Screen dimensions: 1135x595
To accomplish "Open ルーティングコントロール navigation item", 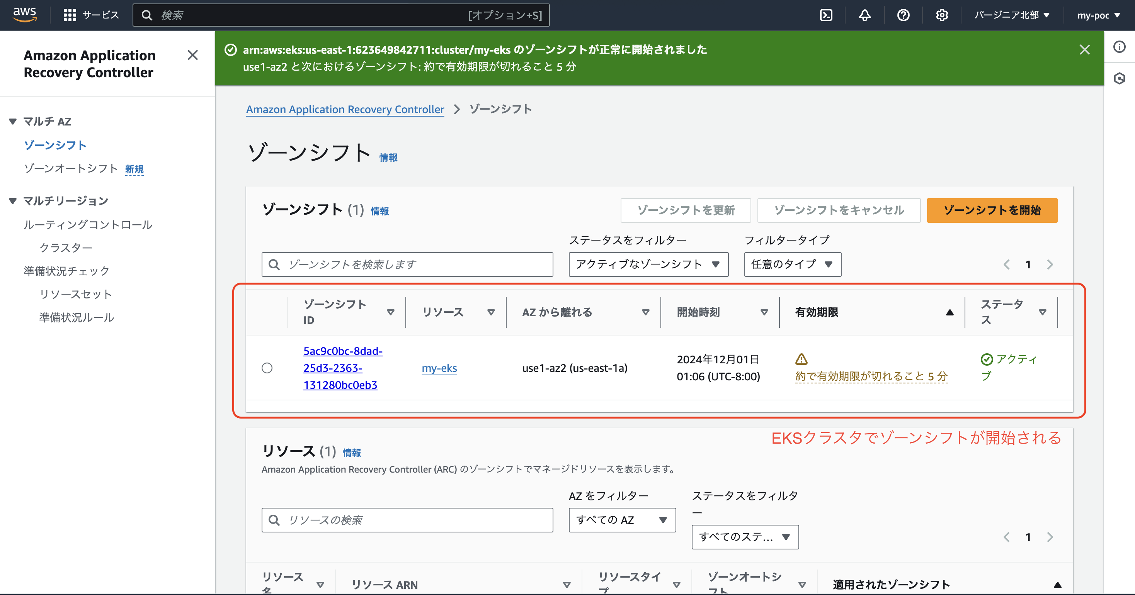I will coord(88,225).
